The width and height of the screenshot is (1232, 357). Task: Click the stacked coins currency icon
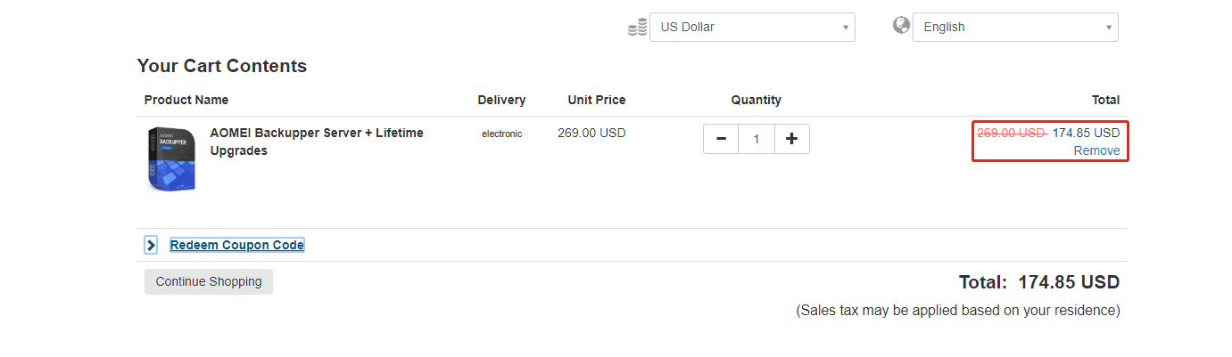[x=637, y=28]
